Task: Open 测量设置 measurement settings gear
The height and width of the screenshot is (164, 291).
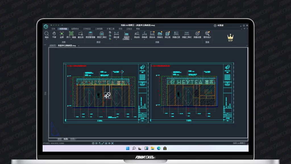Action: 197,34
